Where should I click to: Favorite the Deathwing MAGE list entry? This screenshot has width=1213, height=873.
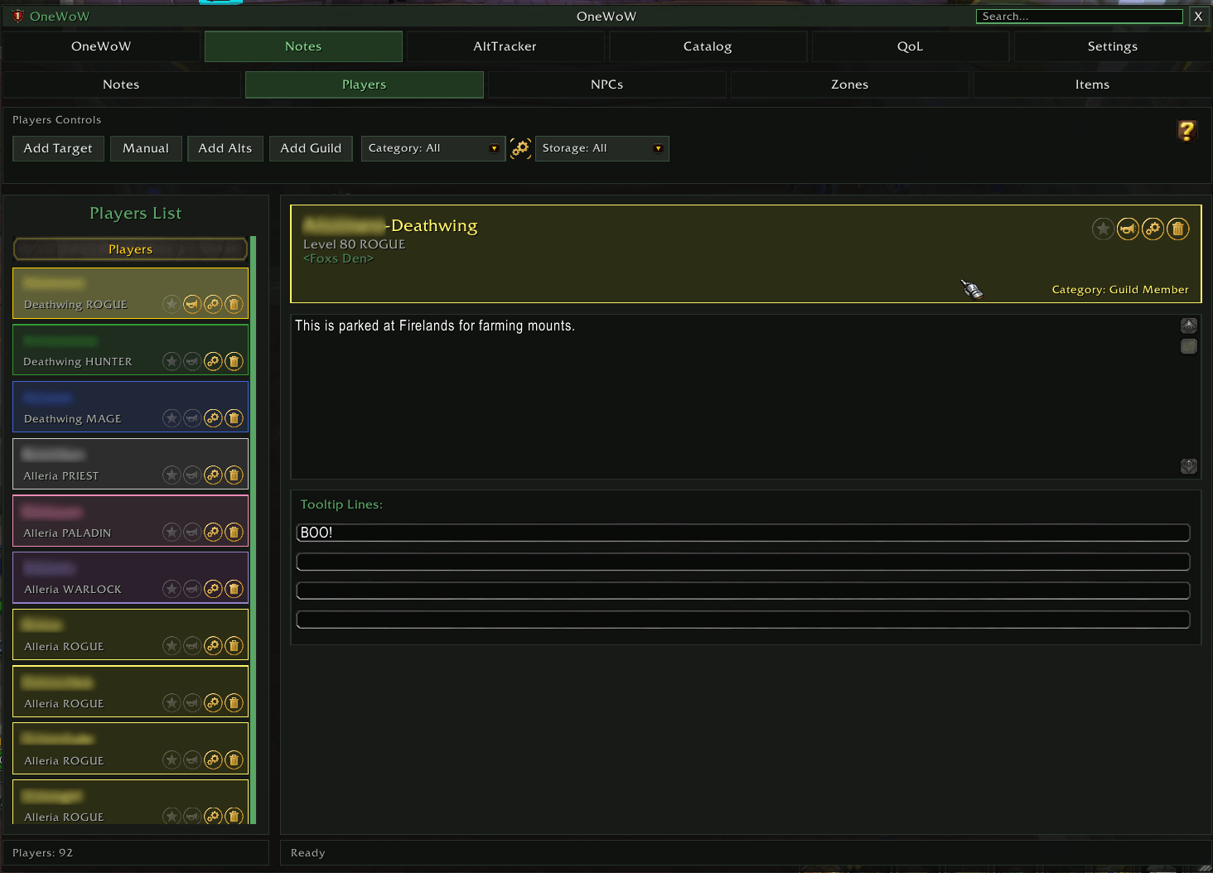172,418
